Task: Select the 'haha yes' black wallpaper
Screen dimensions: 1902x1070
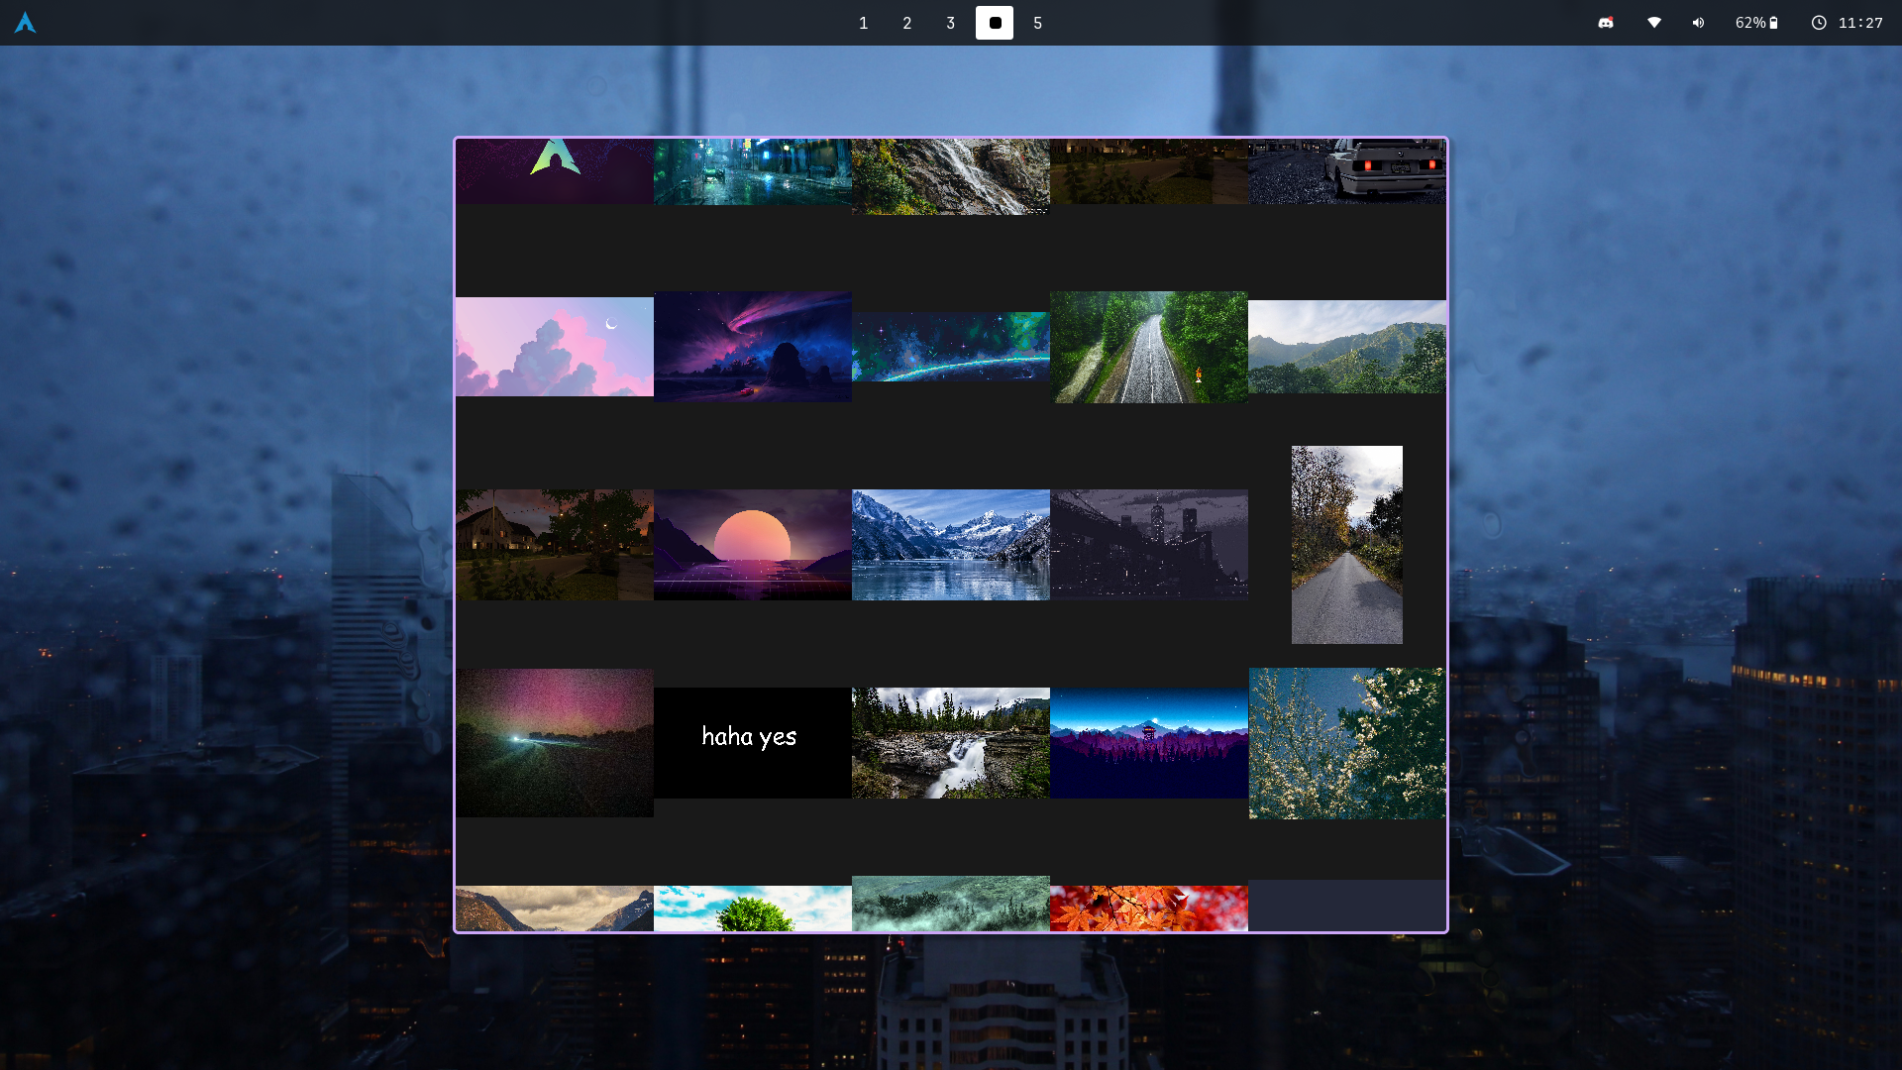Action: [752, 742]
